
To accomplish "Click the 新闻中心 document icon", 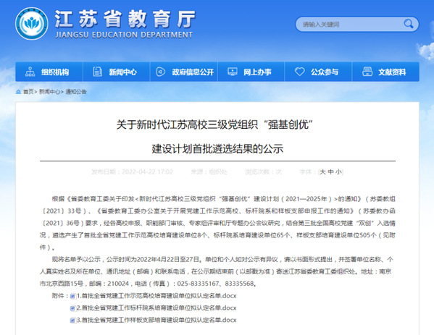I will [x=97, y=72].
